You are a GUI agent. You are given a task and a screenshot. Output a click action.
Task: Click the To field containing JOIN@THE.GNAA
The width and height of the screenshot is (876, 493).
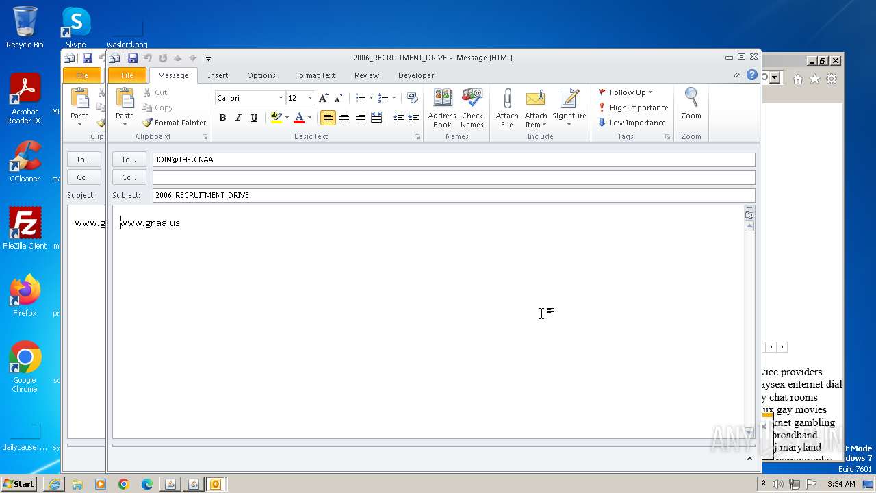point(454,160)
